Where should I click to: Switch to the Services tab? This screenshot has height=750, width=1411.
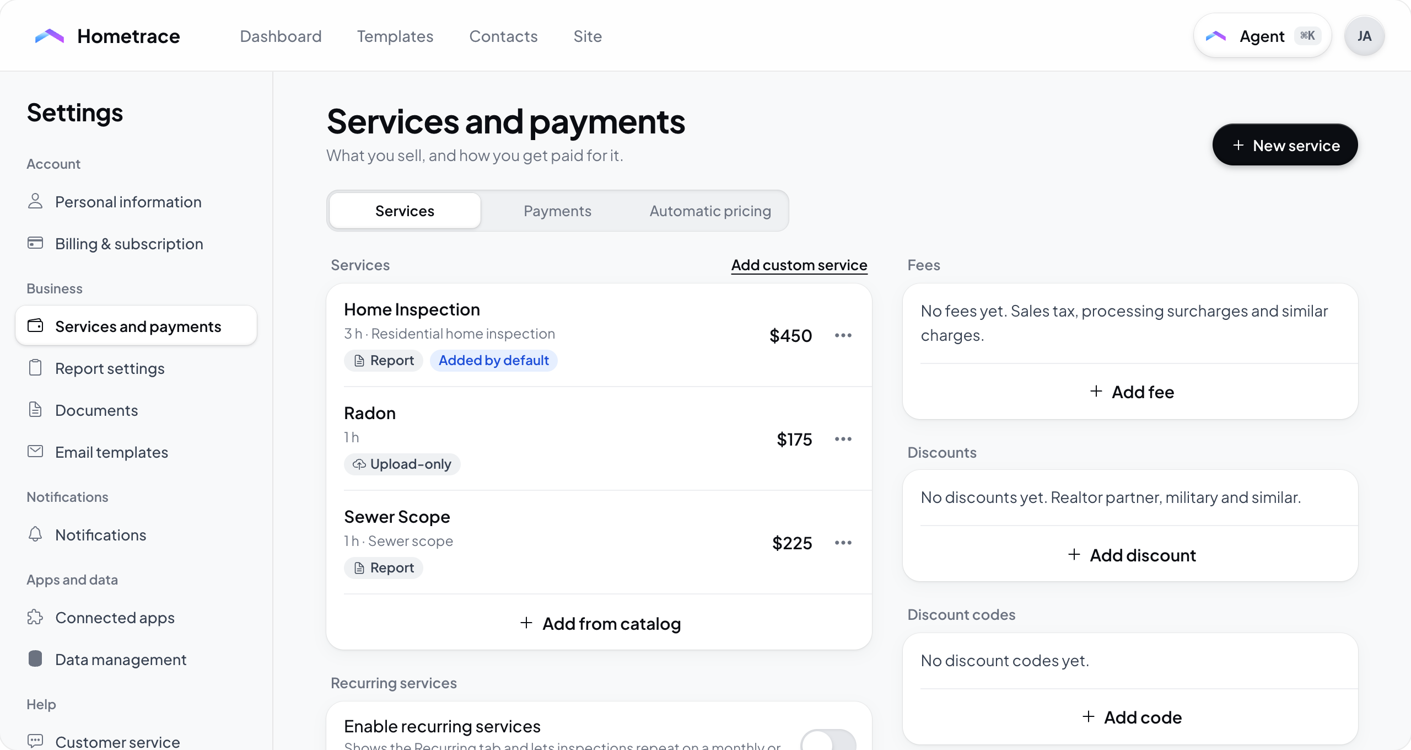405,211
